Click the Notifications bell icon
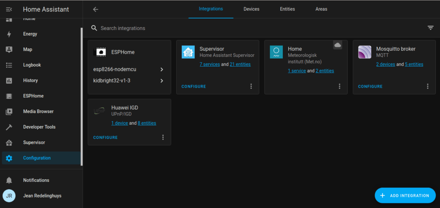The width and height of the screenshot is (440, 208). coord(9,180)
